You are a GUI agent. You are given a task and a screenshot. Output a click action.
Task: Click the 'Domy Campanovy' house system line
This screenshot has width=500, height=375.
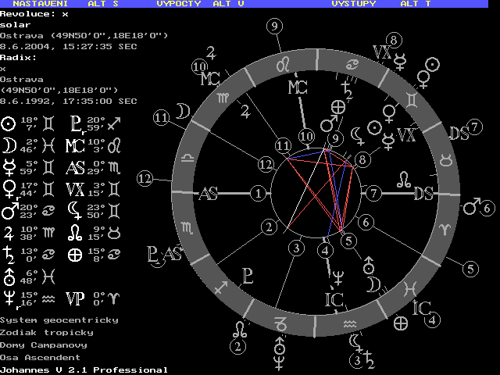(x=44, y=345)
